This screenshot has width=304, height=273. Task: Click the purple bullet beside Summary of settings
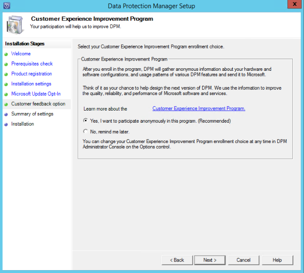[x=6, y=114]
